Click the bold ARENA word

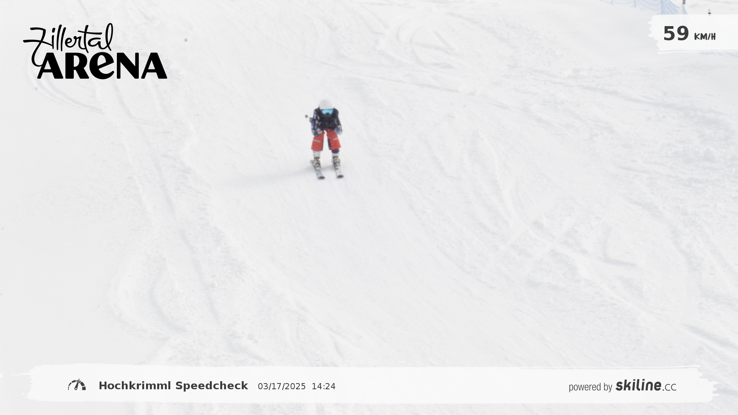pyautogui.click(x=102, y=66)
